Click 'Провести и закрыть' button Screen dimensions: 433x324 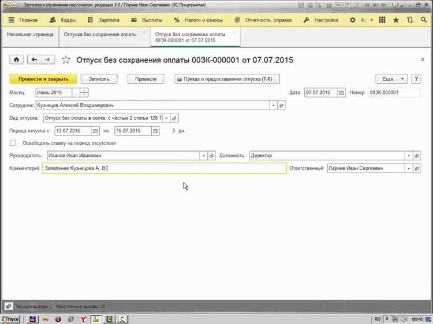tap(43, 79)
